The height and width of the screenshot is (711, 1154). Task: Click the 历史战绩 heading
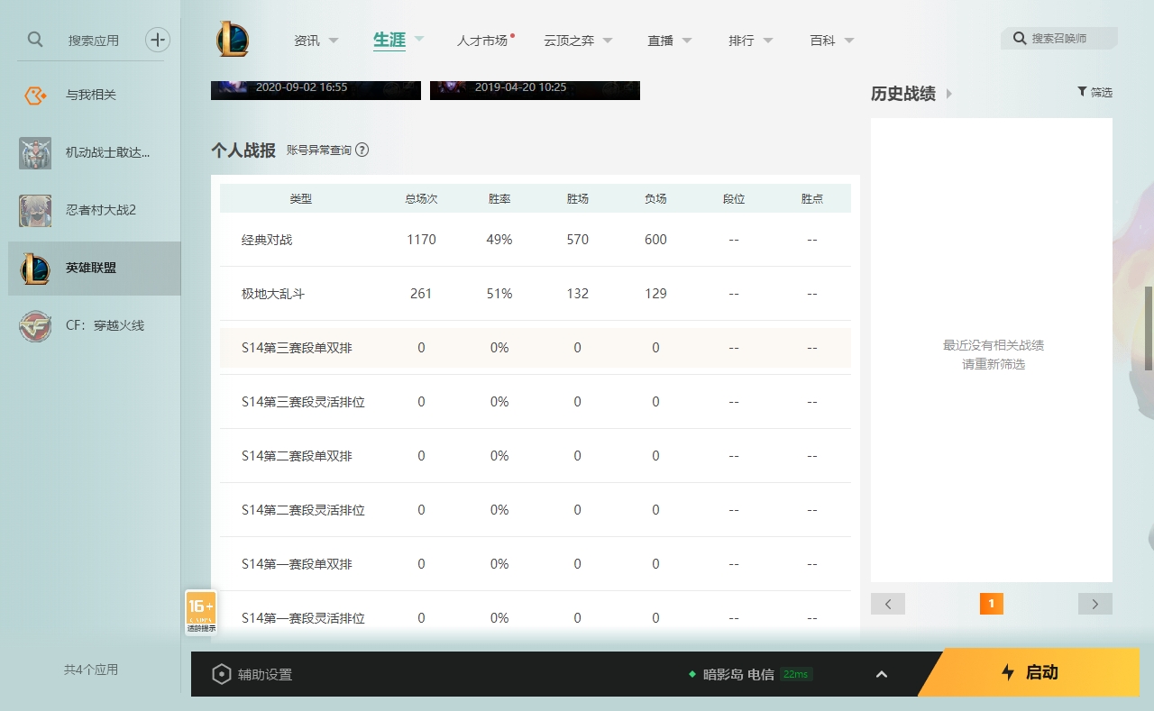(x=903, y=94)
